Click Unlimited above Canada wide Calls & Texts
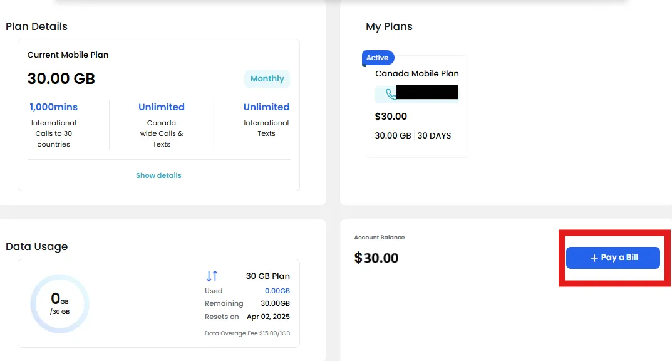Viewport: 672px width, 361px height. coord(162,107)
